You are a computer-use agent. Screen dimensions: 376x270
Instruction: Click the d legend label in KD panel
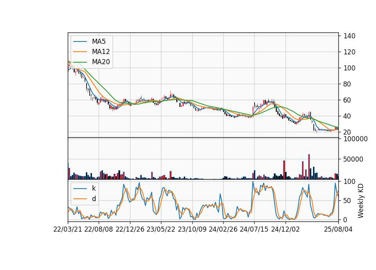94,199
